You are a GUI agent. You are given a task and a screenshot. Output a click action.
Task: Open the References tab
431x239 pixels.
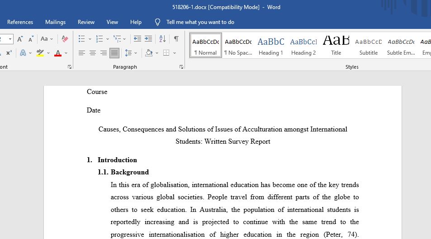coord(20,22)
